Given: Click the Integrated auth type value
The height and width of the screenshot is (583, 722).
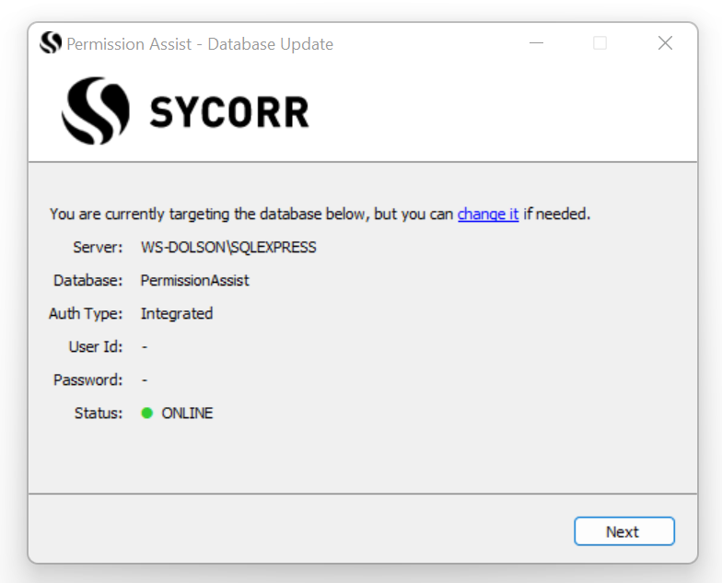Looking at the screenshot, I should [177, 313].
